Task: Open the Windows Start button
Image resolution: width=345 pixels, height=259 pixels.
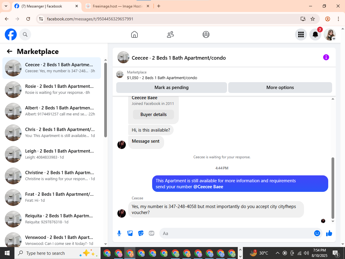Action: (7, 253)
